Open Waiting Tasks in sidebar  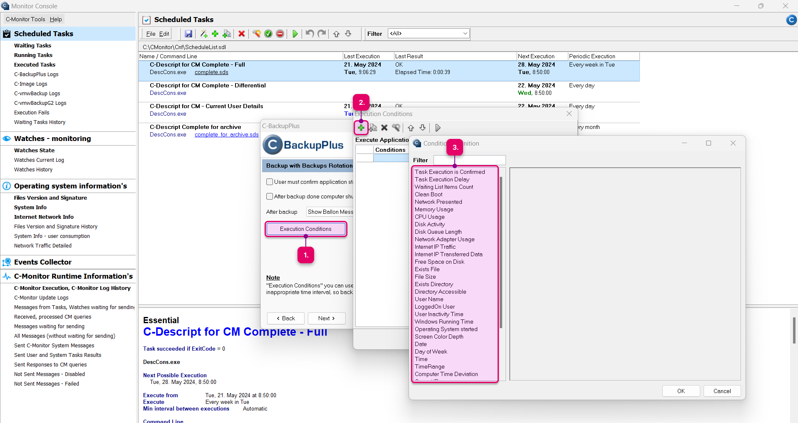pyautogui.click(x=32, y=45)
